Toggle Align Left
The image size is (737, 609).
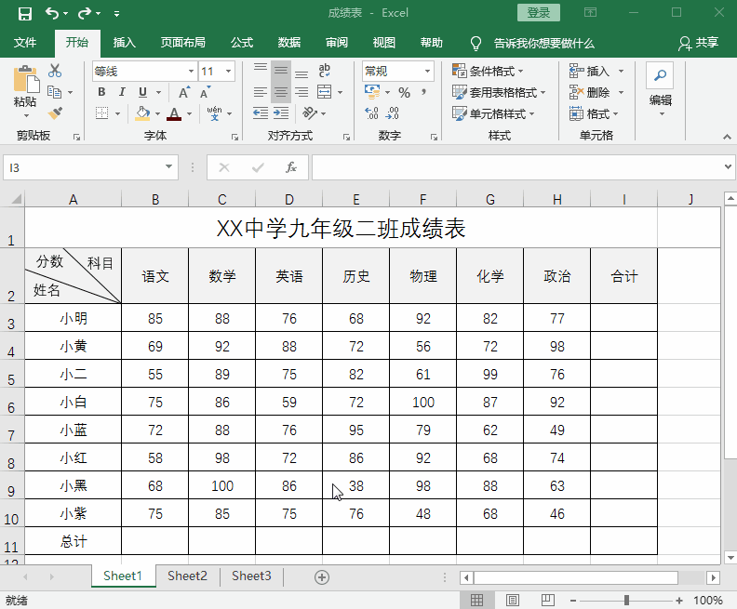(x=261, y=92)
